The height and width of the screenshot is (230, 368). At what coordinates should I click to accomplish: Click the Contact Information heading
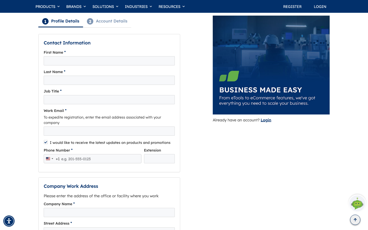(67, 43)
